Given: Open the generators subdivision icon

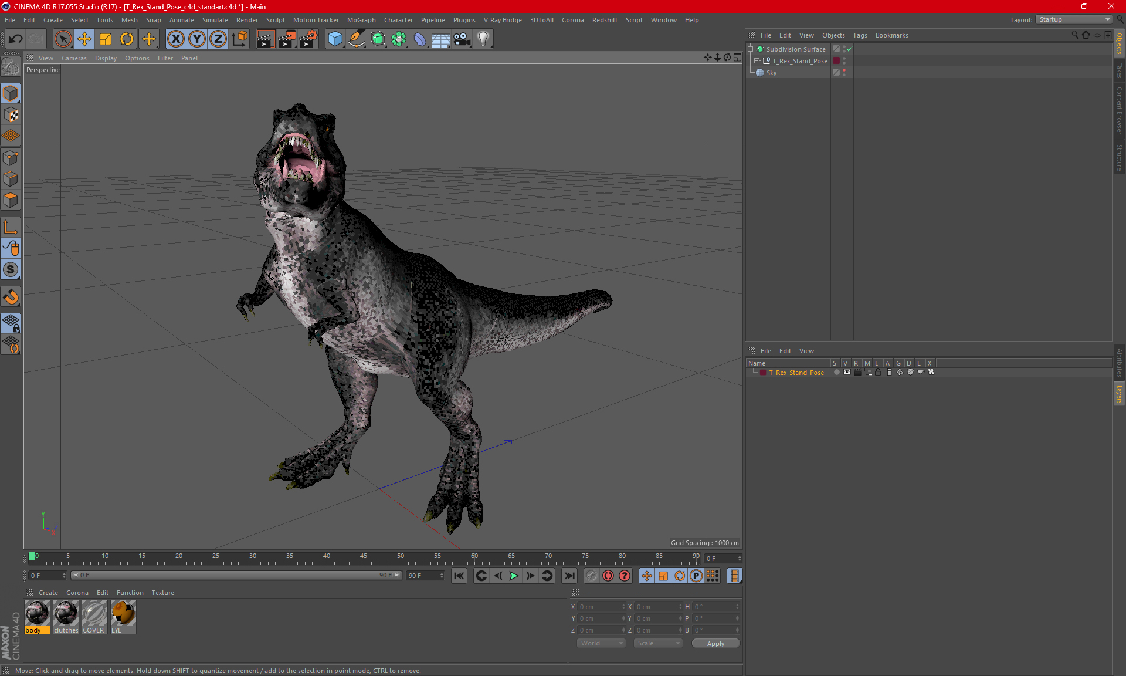Looking at the screenshot, I should tap(378, 39).
